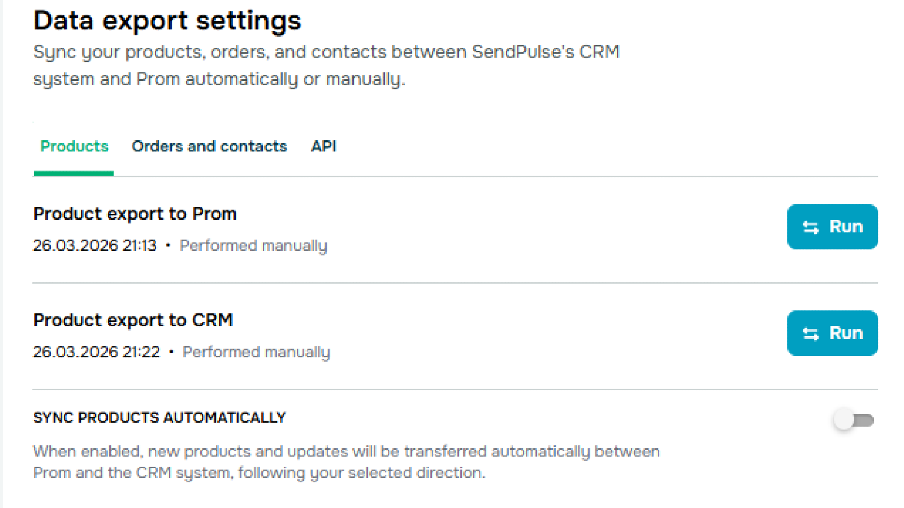This screenshot has height=508, width=904.
Task: Enable the Sync Products Automatically switch
Action: point(853,420)
